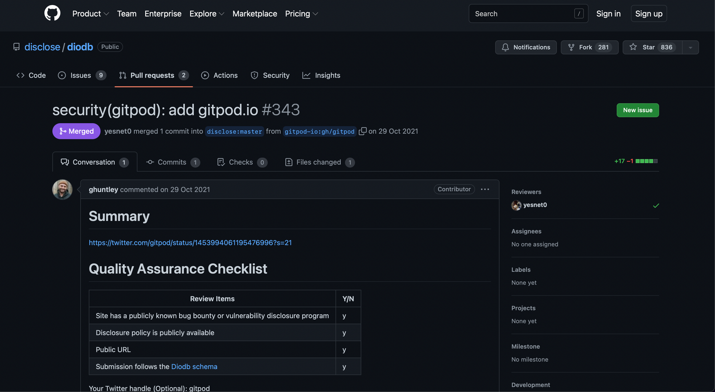Click yesnet0 reviewer avatar

point(516,205)
